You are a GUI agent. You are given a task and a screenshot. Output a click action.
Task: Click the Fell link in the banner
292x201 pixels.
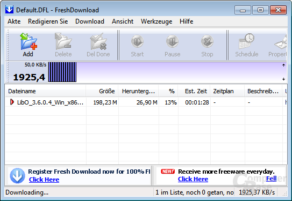click(272, 178)
